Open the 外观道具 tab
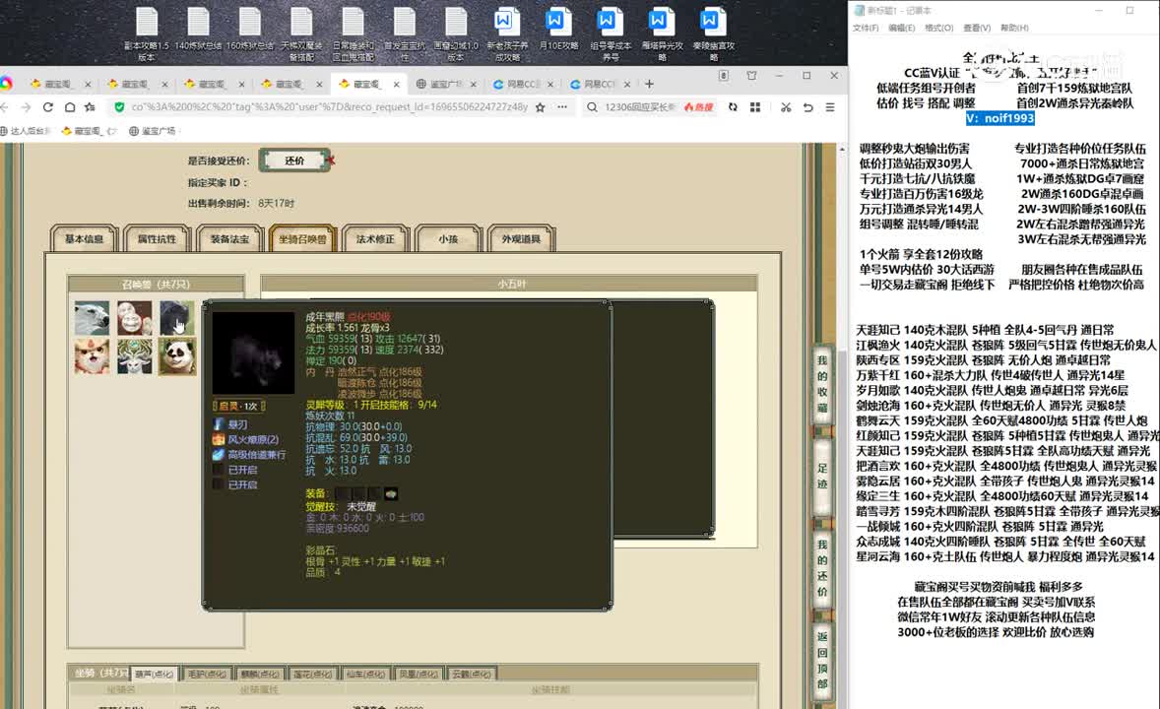This screenshot has width=1160, height=709. (521, 239)
